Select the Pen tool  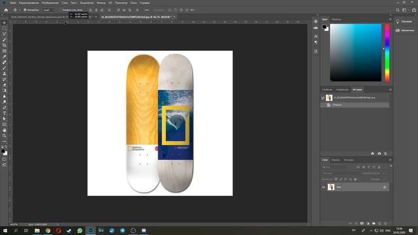(x=5, y=108)
